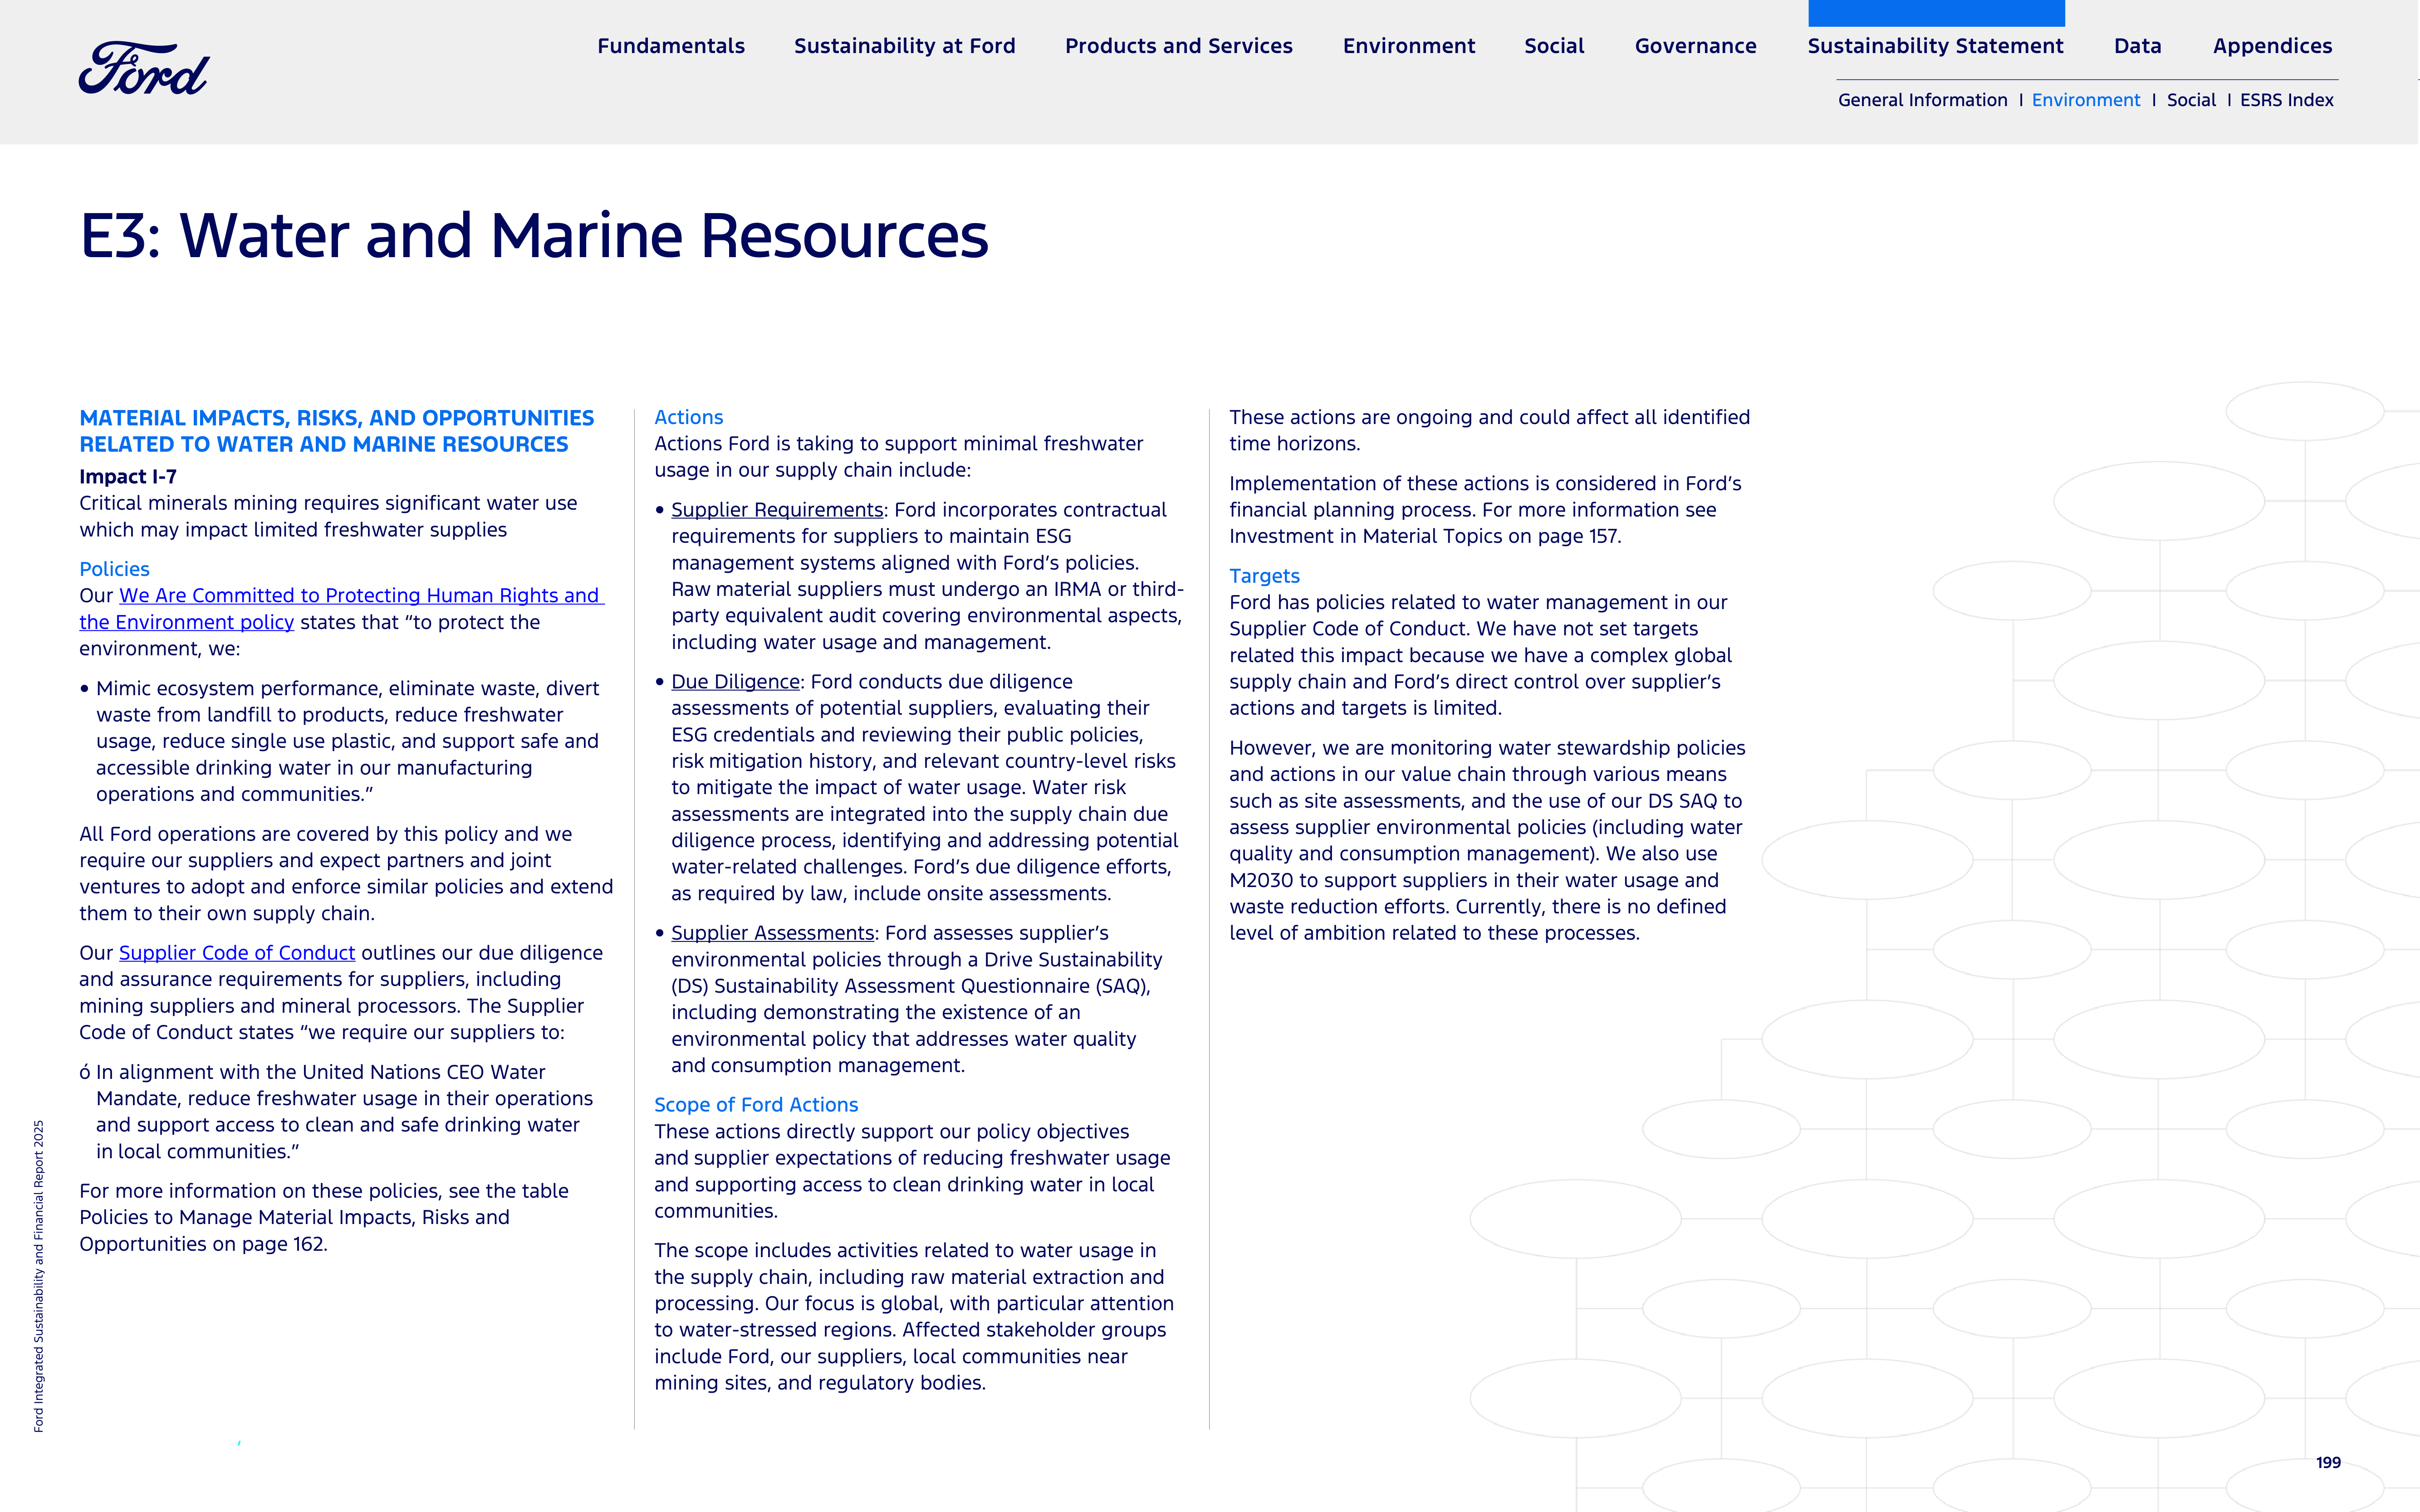Viewport: 2420px width, 1512px height.
Task: Open the Human Rights and Environment policy link
Action: (341, 609)
